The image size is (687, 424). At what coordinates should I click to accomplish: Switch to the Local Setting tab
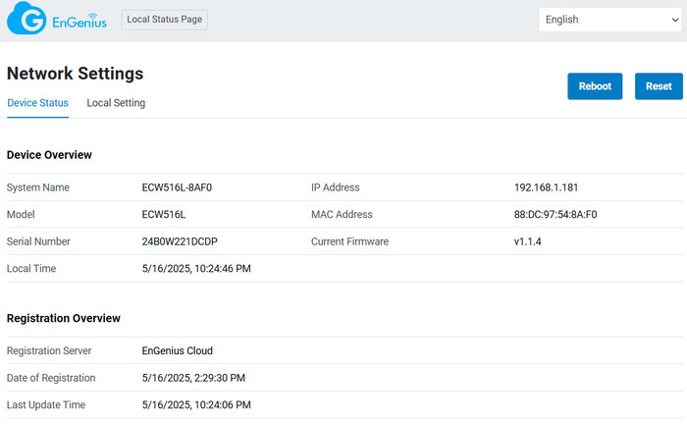(x=116, y=103)
